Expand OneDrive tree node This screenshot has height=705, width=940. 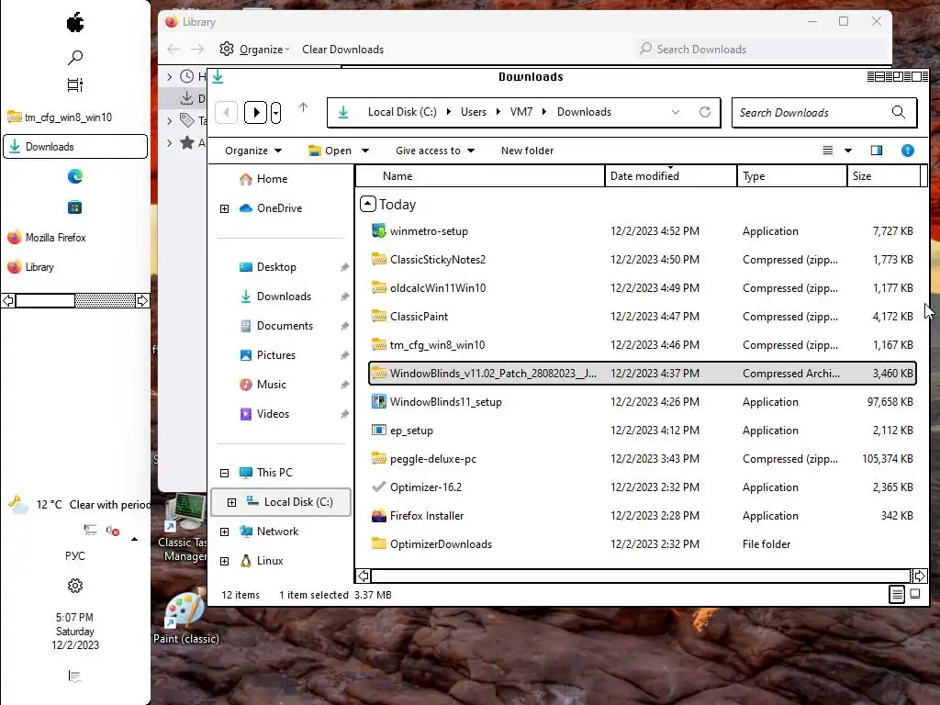[224, 208]
